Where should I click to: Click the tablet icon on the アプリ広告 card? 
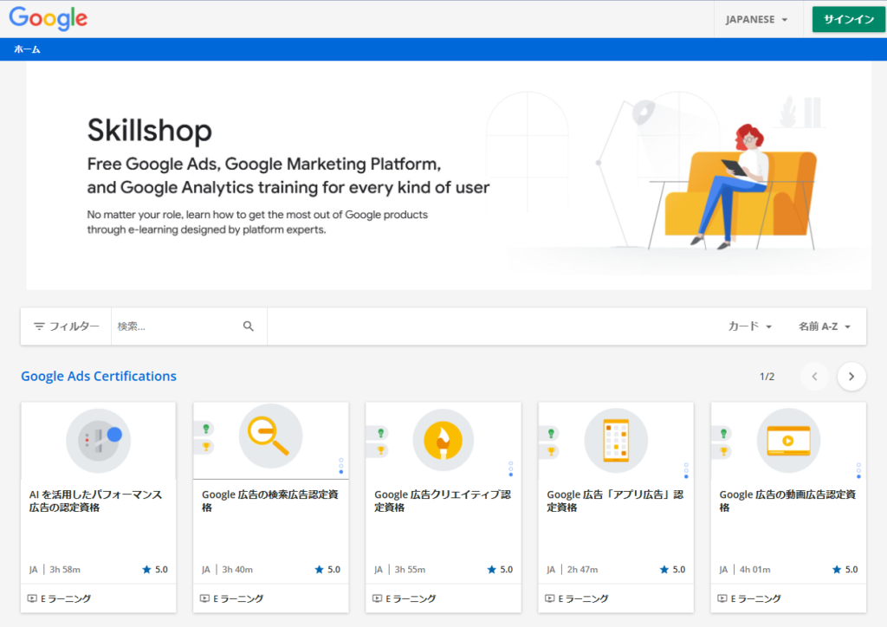click(x=616, y=441)
